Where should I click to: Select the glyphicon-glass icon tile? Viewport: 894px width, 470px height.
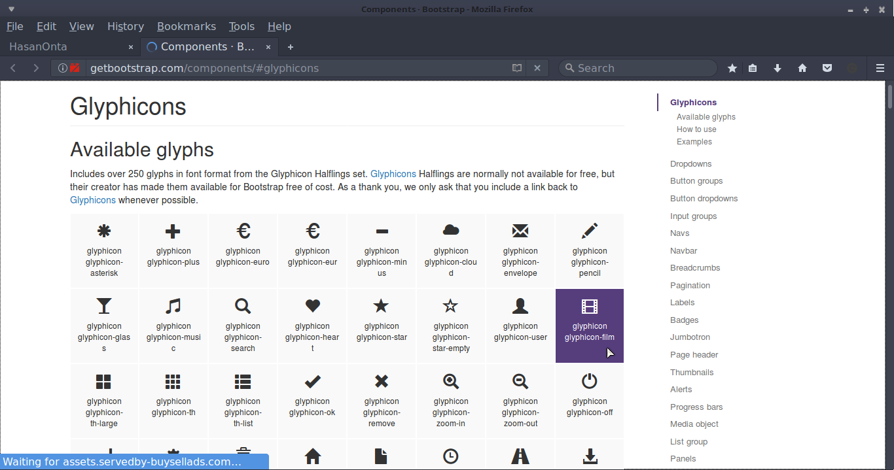[x=104, y=326]
